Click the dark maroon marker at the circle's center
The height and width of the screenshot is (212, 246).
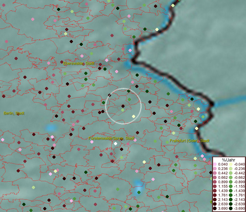[x=123, y=106]
